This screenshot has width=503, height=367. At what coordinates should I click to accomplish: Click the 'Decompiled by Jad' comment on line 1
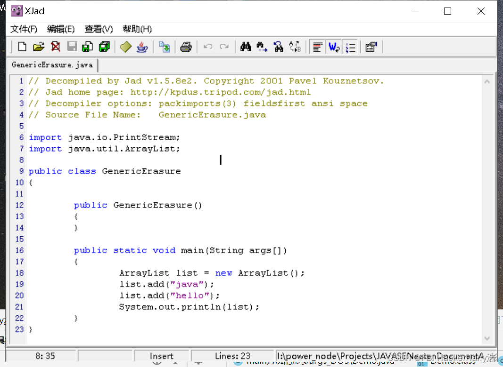pyautogui.click(x=206, y=81)
